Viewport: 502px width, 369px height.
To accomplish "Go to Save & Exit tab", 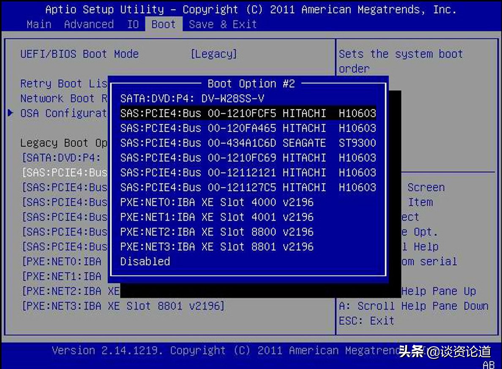I will point(223,24).
